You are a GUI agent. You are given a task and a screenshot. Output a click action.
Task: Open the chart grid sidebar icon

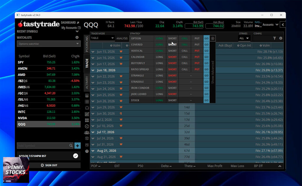click(x=87, y=114)
